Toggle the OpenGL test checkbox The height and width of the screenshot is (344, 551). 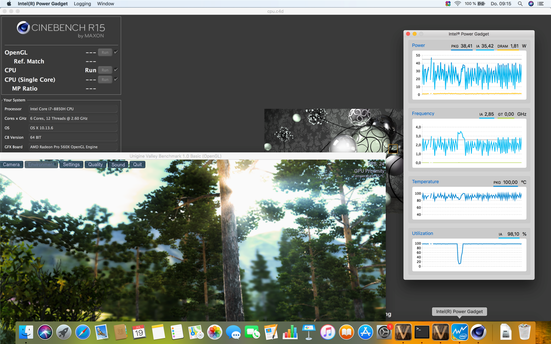click(116, 52)
